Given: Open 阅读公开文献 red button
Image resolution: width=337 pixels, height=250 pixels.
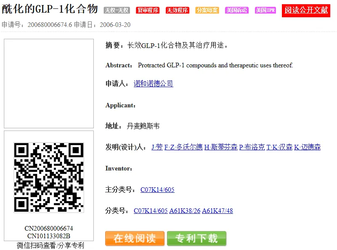Looking at the screenshot, I should (306, 10).
